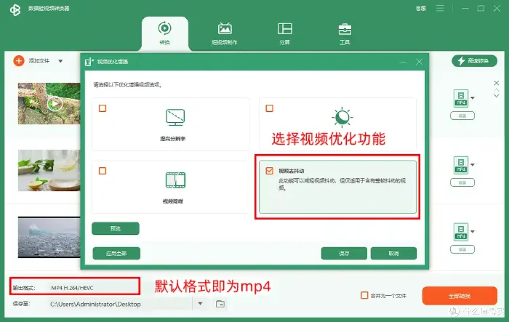The width and height of the screenshot is (509, 322).
Task: Close the video enhancer dialog
Action: click(x=419, y=62)
